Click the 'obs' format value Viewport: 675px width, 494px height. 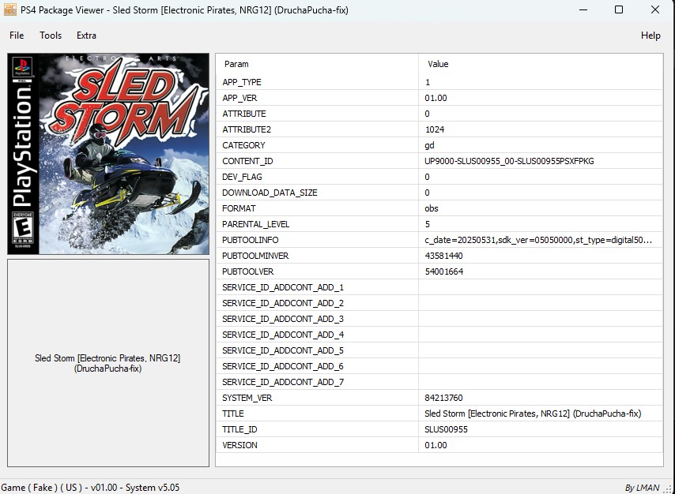tap(432, 208)
